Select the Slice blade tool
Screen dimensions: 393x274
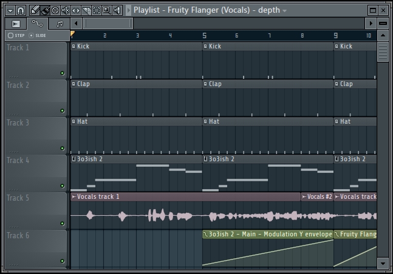(86, 10)
